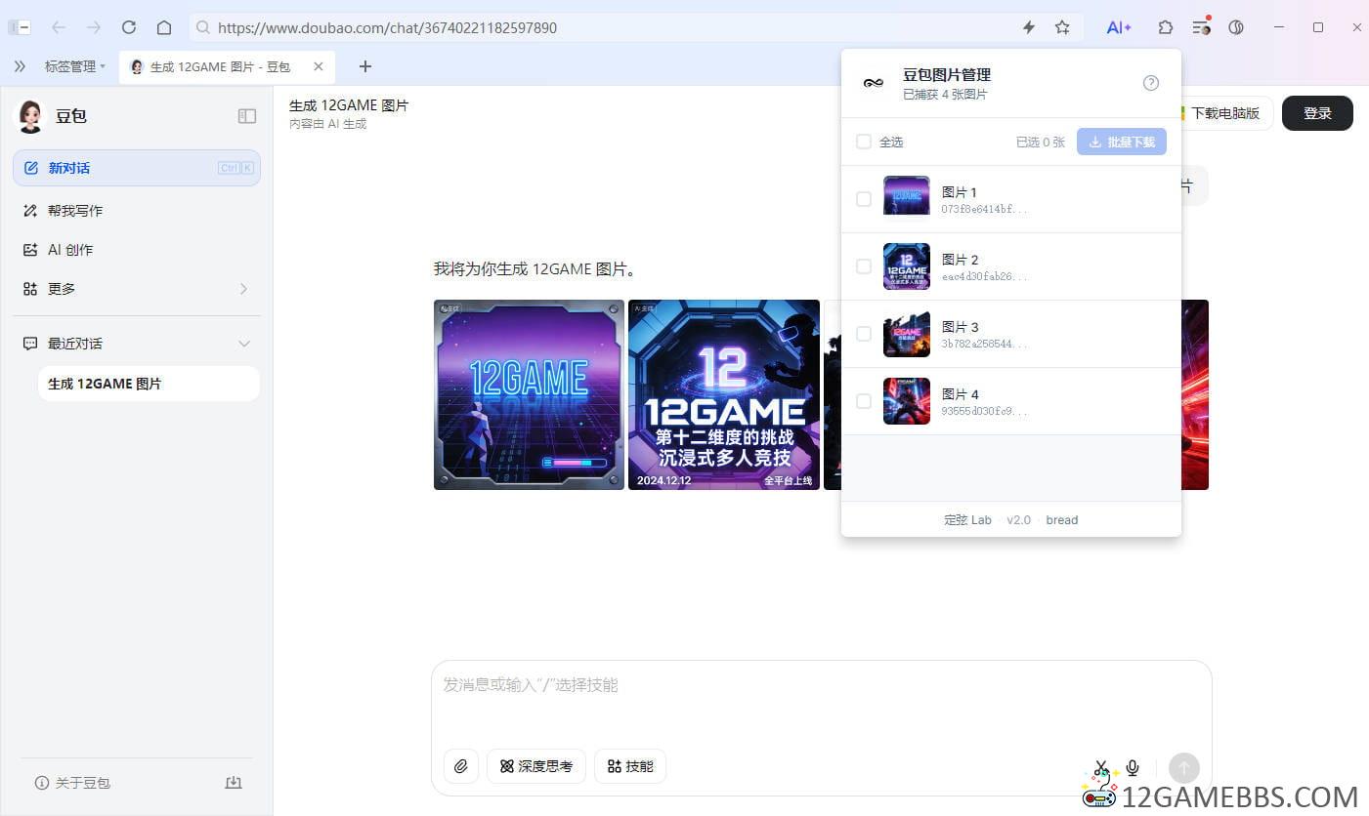Tick the checkbox for 图片 3
The width and height of the screenshot is (1369, 816).
pos(864,334)
